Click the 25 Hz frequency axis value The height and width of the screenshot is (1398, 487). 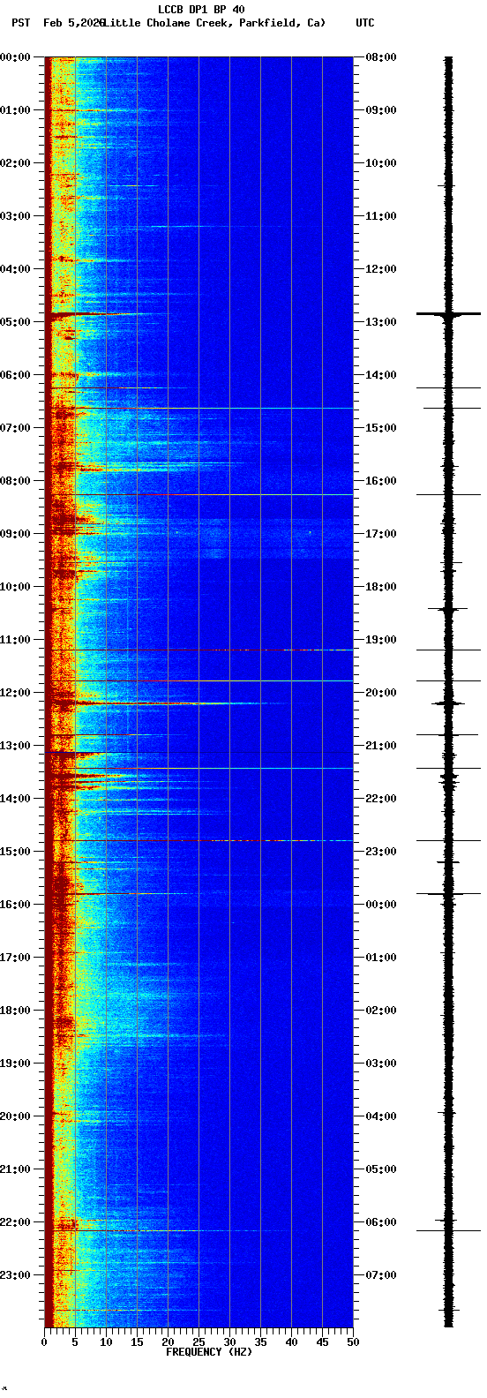199,1342
